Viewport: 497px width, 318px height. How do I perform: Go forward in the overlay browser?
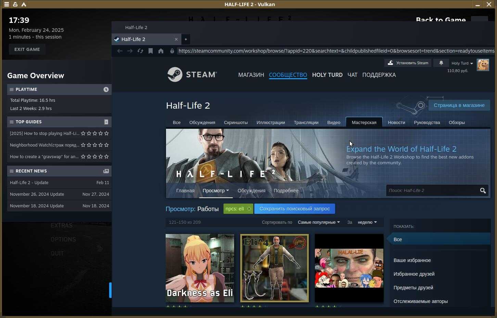pyautogui.click(x=130, y=51)
